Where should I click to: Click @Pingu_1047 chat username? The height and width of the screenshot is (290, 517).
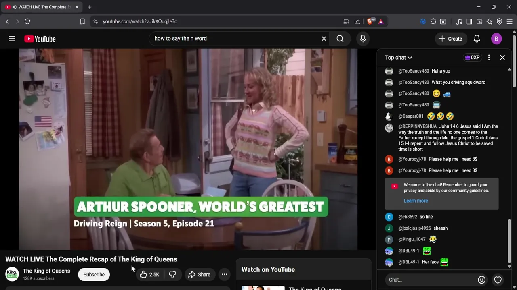point(412,239)
